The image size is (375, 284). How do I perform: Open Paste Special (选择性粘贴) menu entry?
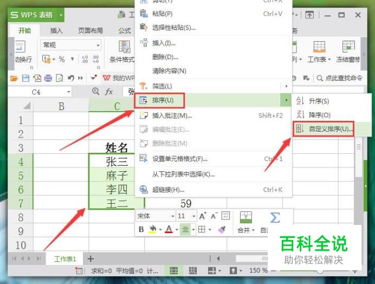pyautogui.click(x=214, y=28)
